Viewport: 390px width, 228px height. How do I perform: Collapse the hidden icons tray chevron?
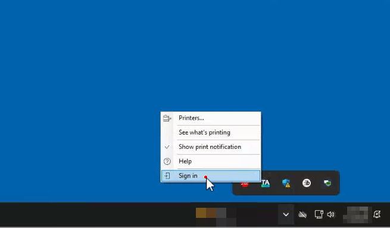click(x=286, y=214)
